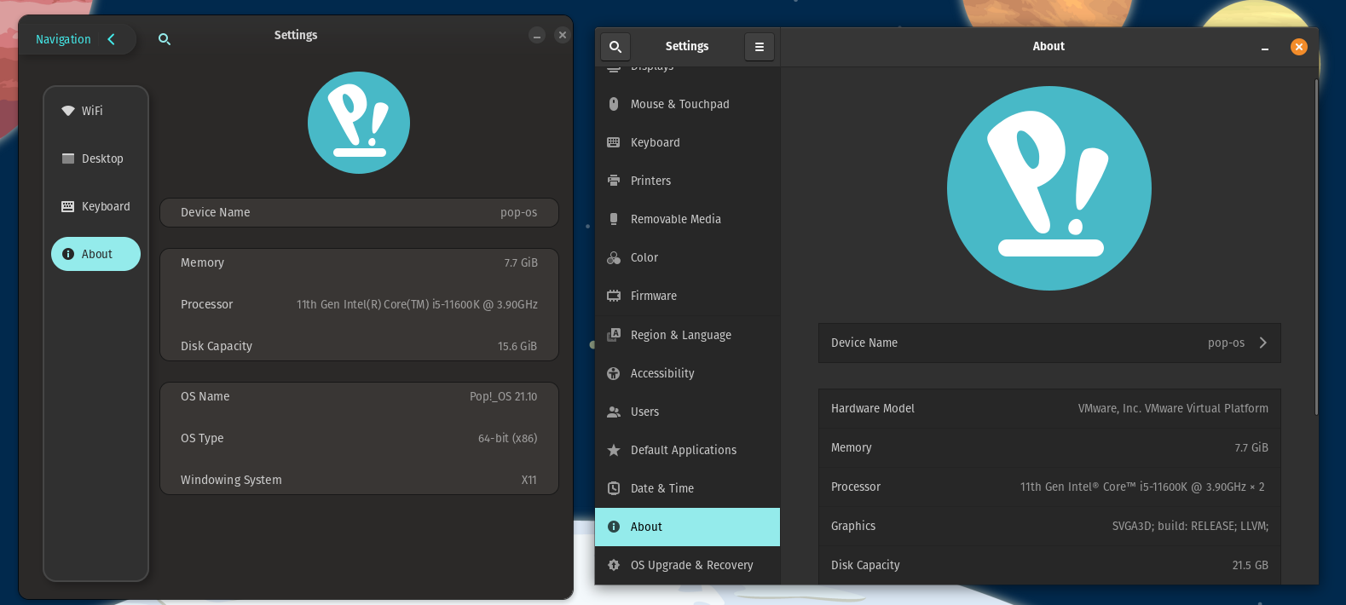Collapse the Navigation panel with chevron
Image resolution: width=1346 pixels, height=605 pixels.
[111, 39]
